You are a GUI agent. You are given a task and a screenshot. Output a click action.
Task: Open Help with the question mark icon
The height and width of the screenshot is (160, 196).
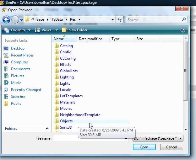point(183,30)
